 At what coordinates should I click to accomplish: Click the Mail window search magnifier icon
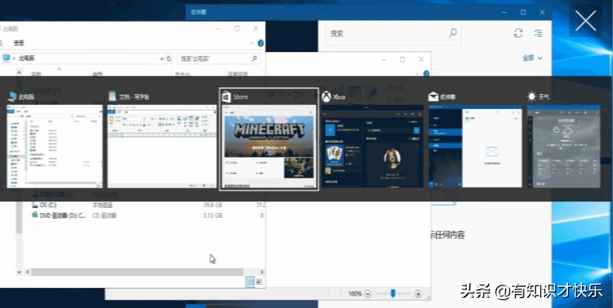coord(453,33)
